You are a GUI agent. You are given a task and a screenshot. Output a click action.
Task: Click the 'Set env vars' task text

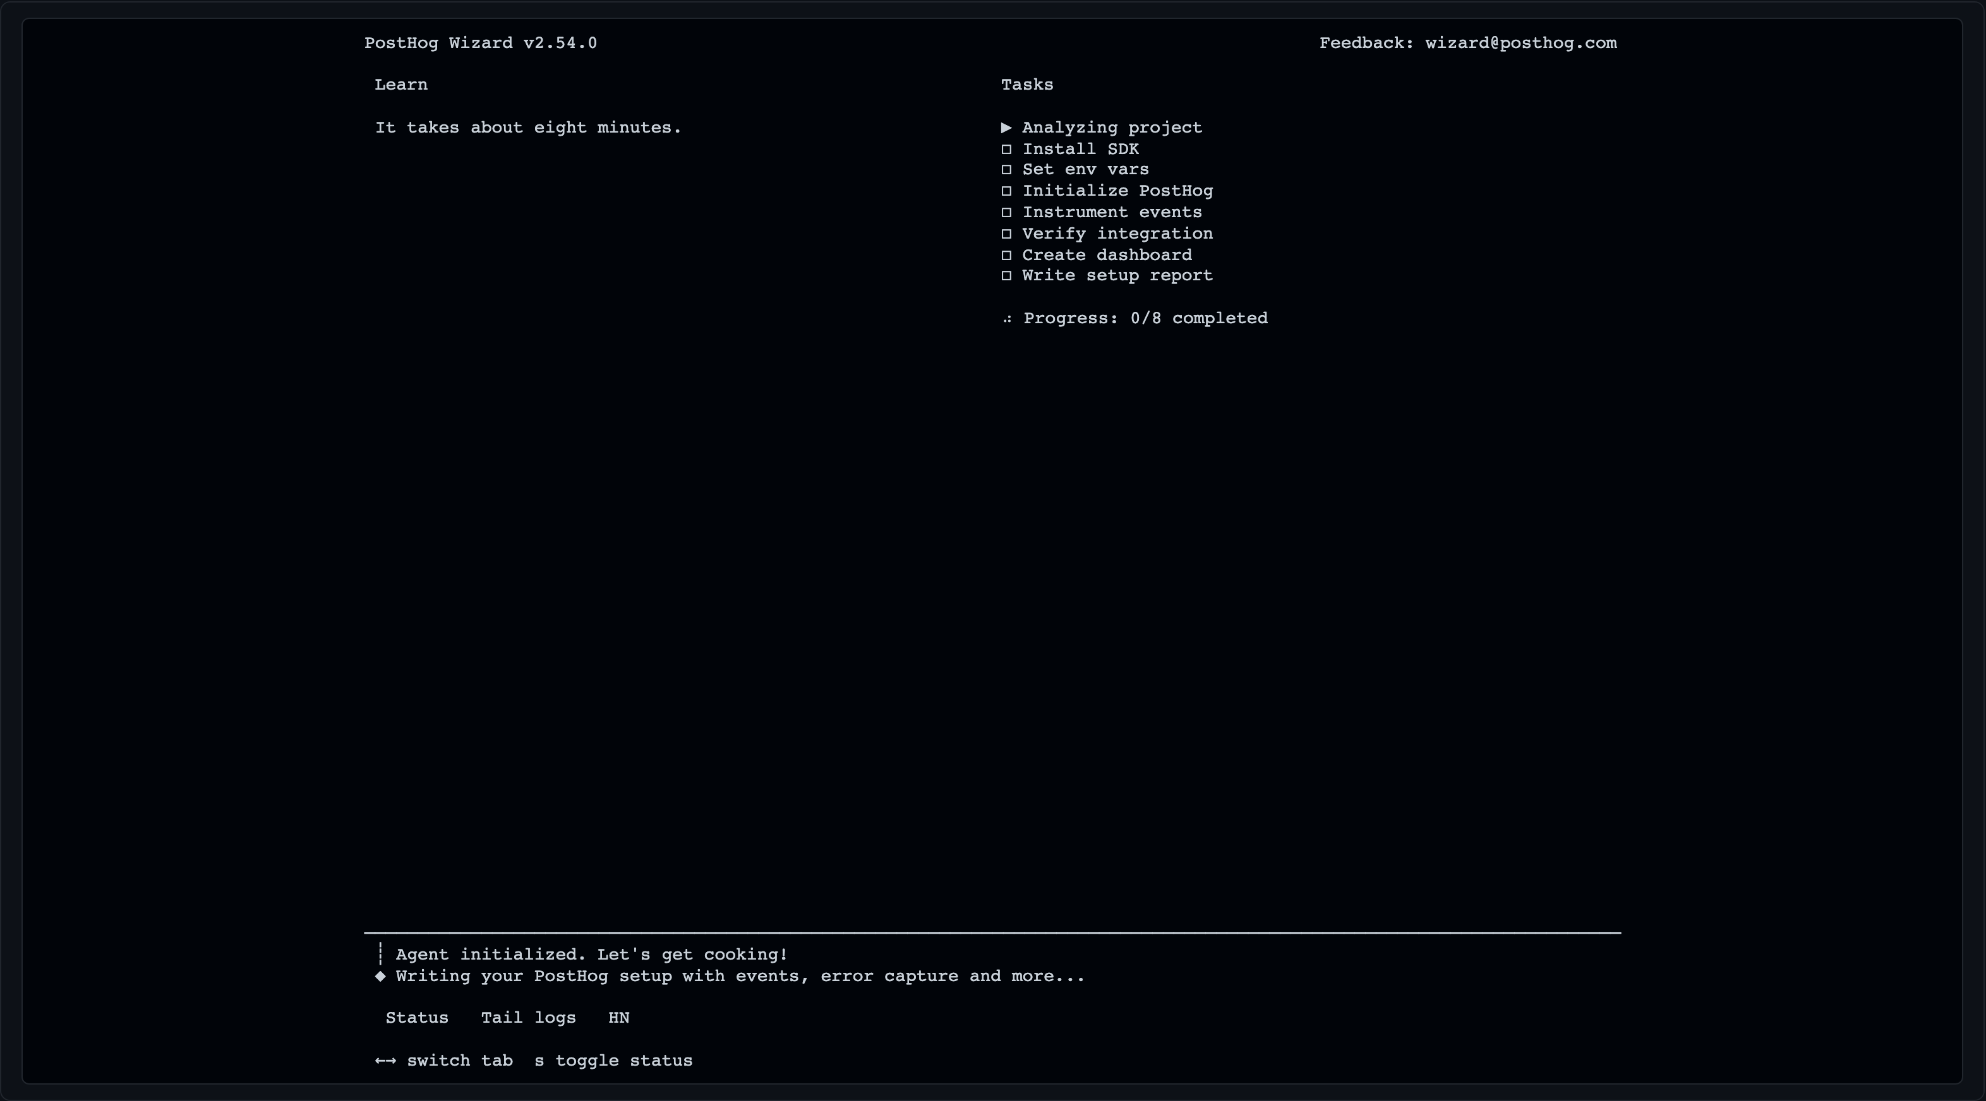pos(1085,169)
